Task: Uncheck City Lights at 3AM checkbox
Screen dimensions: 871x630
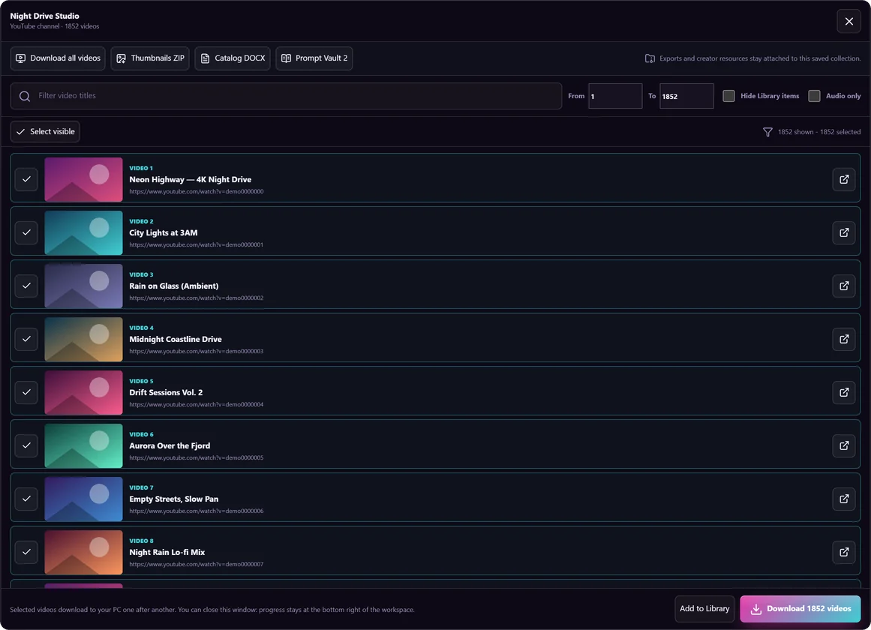Action: tap(26, 232)
